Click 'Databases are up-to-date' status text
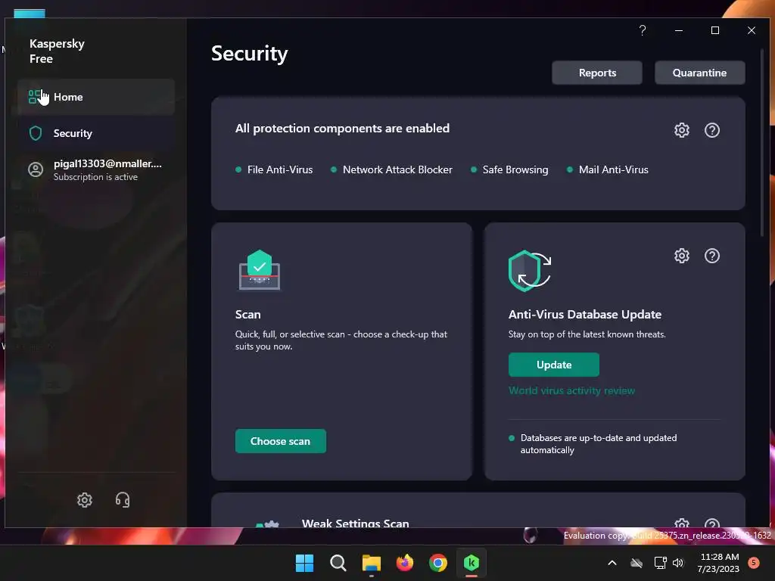The height and width of the screenshot is (581, 775). 599,443
